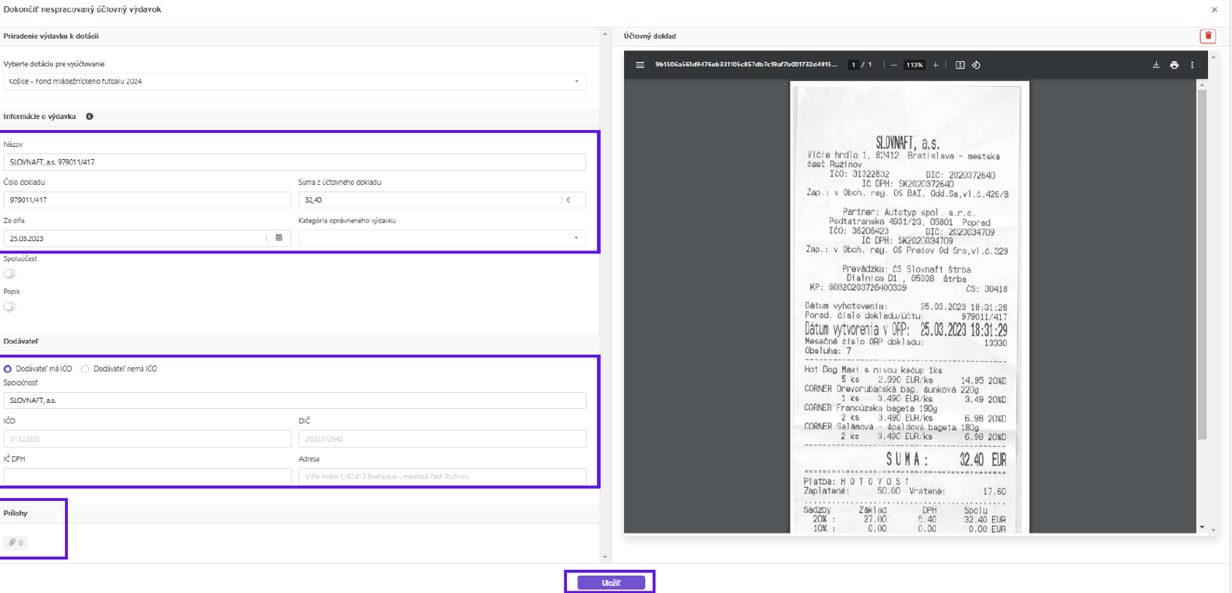The width and height of the screenshot is (1232, 593).
Task: Enable the Spoluúčasť toggle
Action: (10, 274)
